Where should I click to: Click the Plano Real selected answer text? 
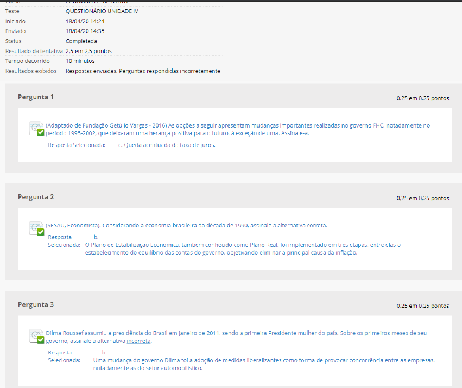[243, 249]
